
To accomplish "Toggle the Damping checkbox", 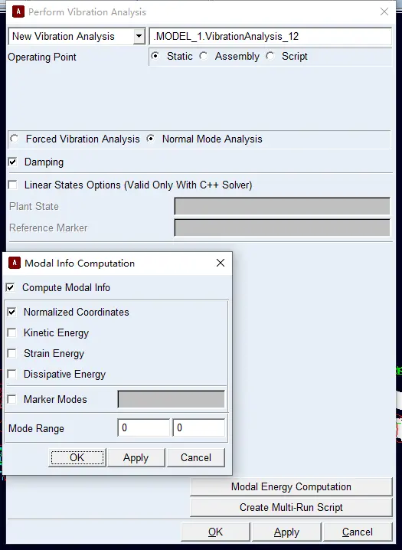I will click(x=12, y=162).
